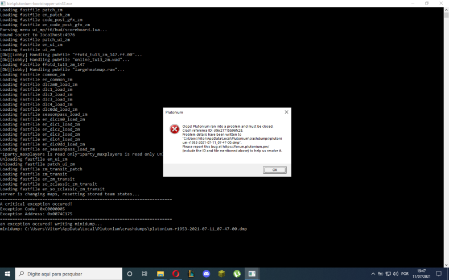The height and width of the screenshot is (280, 449).
Task: Open League of Legends taskbar icon
Action: 191,274
